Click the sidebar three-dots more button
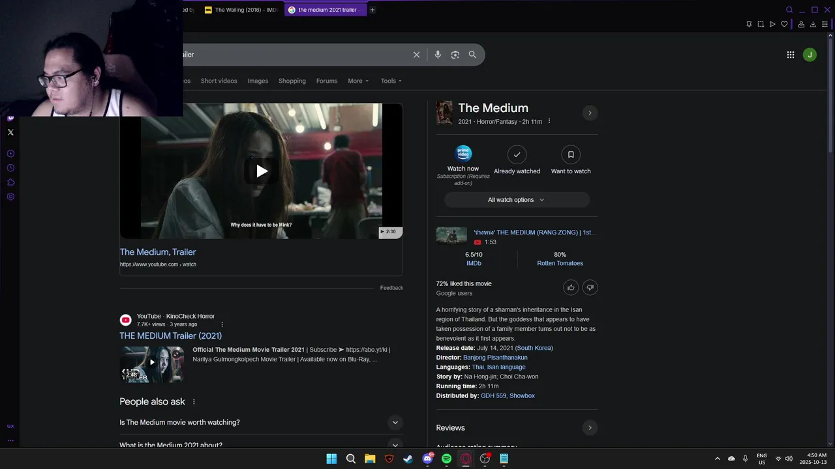835x469 pixels. click(10, 440)
